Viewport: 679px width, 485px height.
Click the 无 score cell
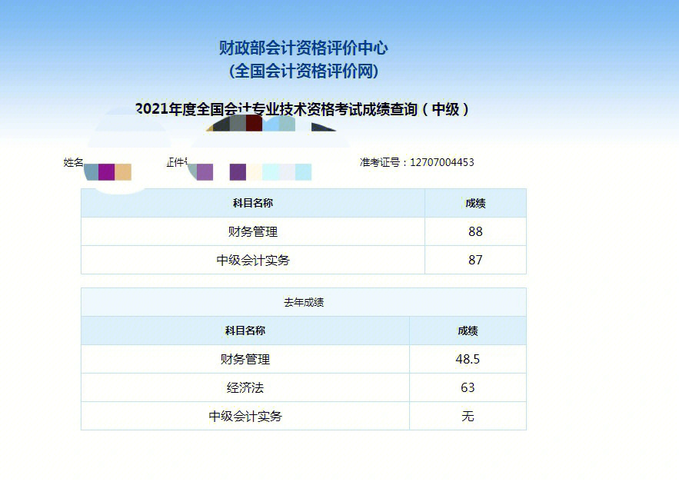click(x=468, y=417)
